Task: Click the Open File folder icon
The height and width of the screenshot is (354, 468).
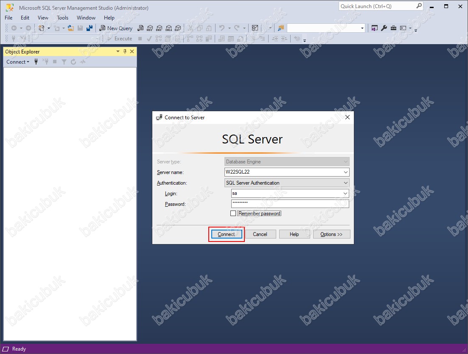Action: (71, 28)
